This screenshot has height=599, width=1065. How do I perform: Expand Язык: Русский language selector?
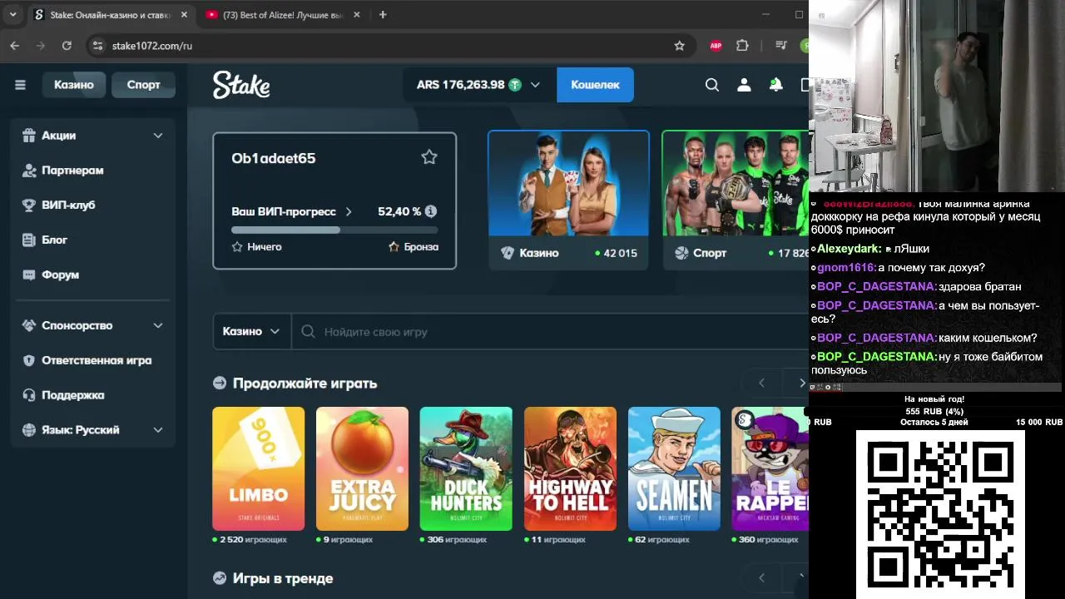click(93, 430)
